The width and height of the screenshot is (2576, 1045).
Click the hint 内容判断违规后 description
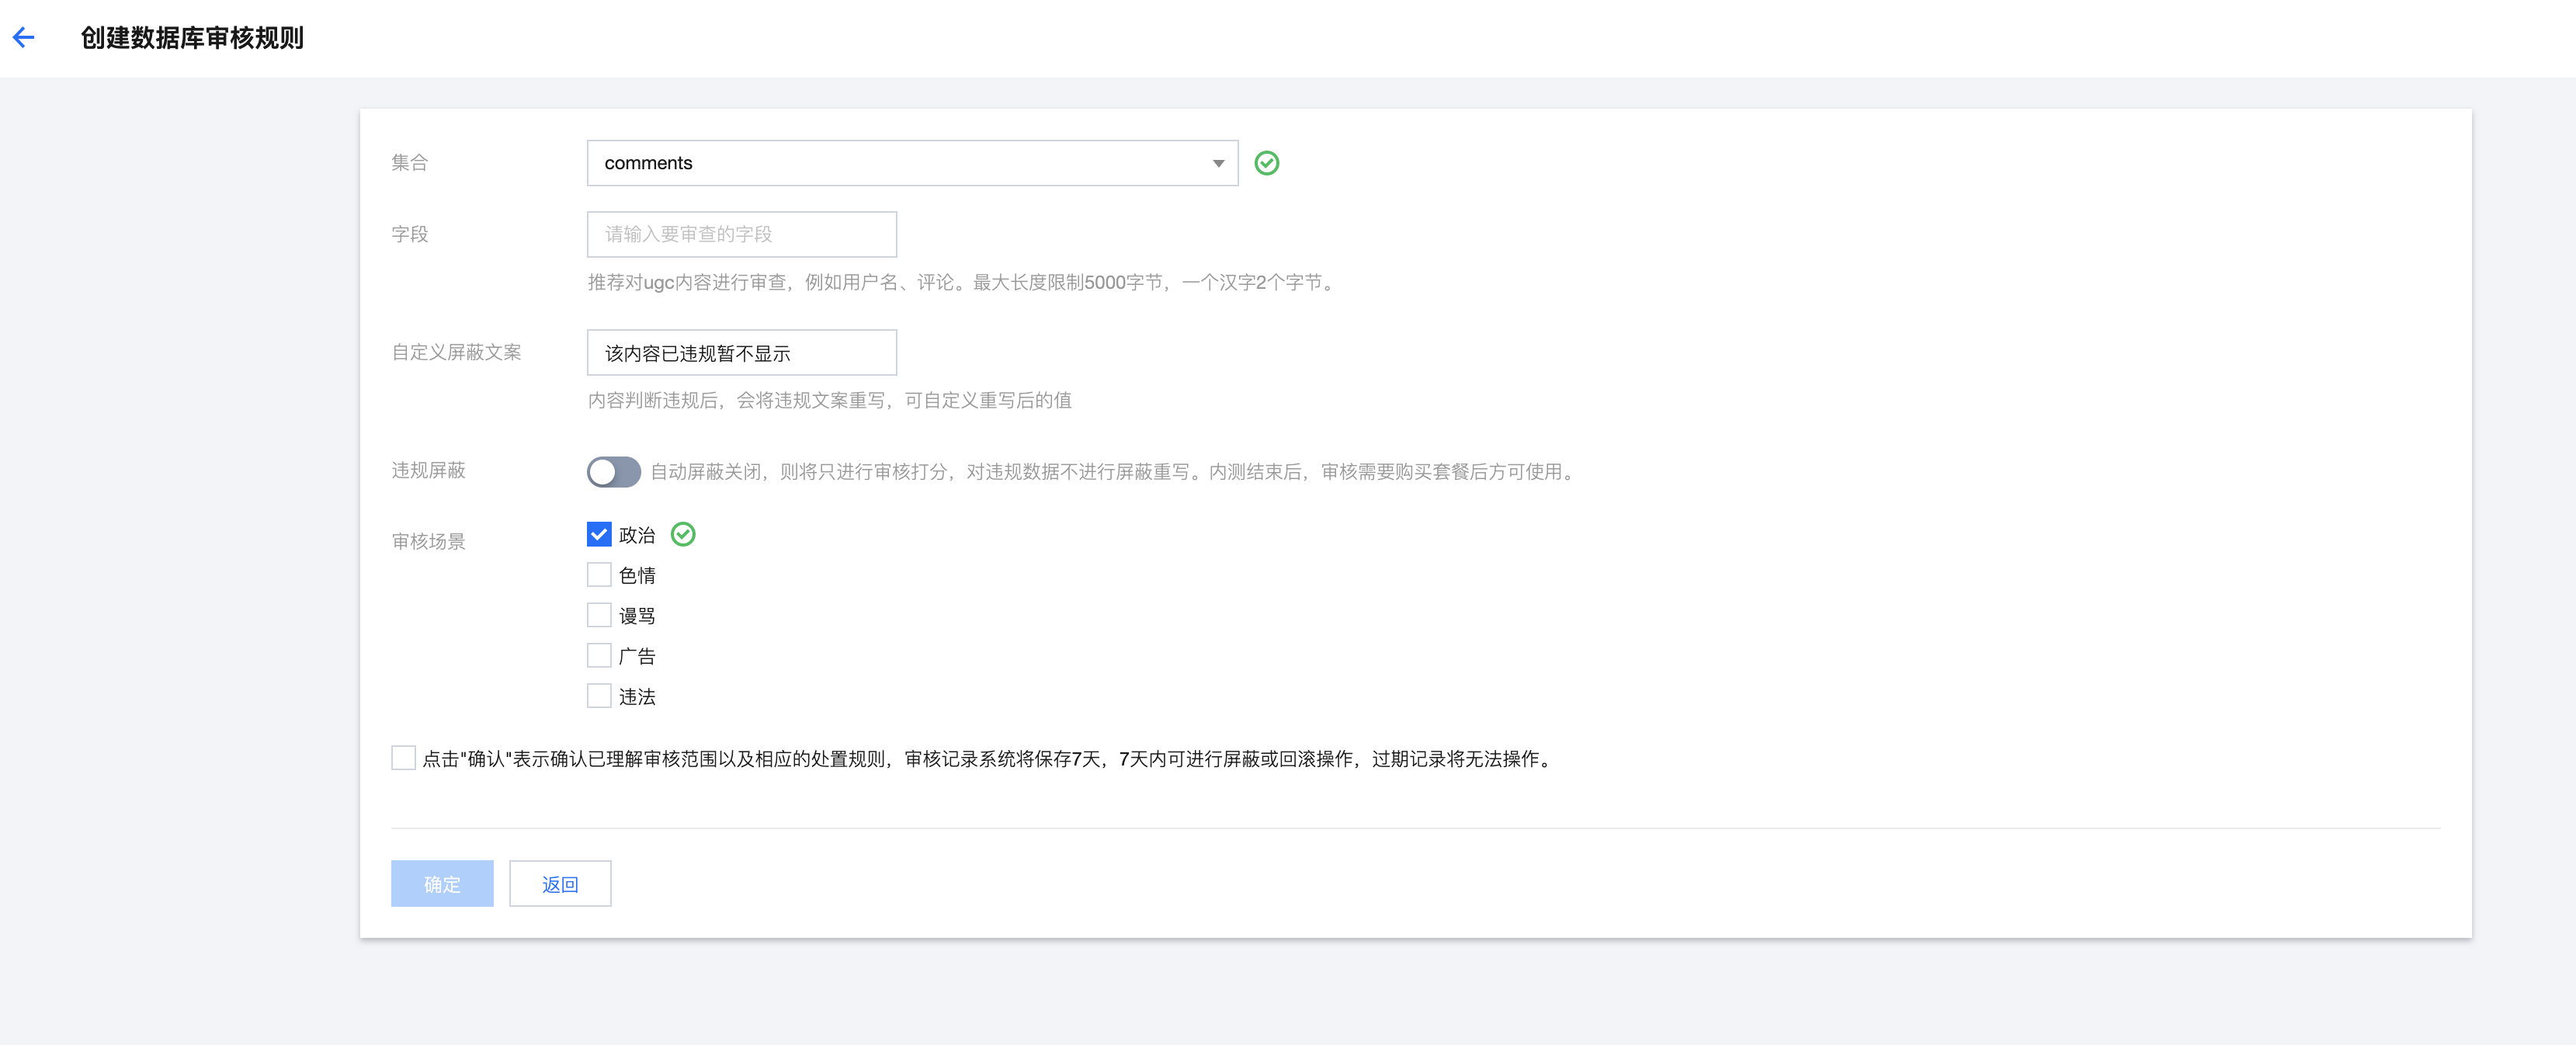829,401
